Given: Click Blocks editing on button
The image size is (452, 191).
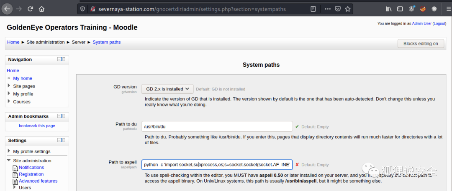Looking at the screenshot, I should click(421, 43).
